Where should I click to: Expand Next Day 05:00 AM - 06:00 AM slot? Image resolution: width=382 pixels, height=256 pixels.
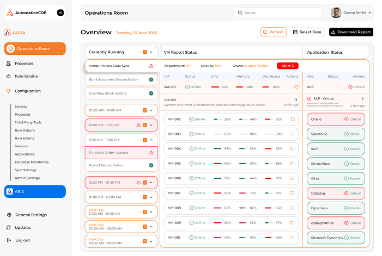tap(151, 241)
